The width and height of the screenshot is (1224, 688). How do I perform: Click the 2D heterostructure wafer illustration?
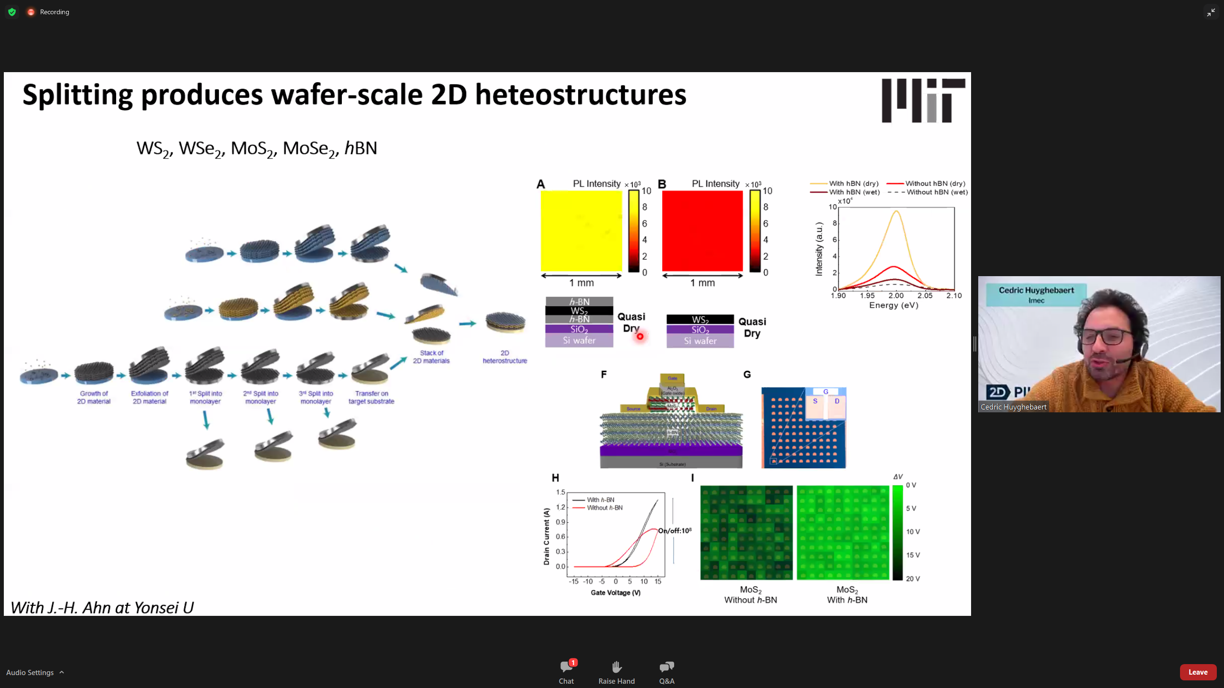tap(505, 322)
